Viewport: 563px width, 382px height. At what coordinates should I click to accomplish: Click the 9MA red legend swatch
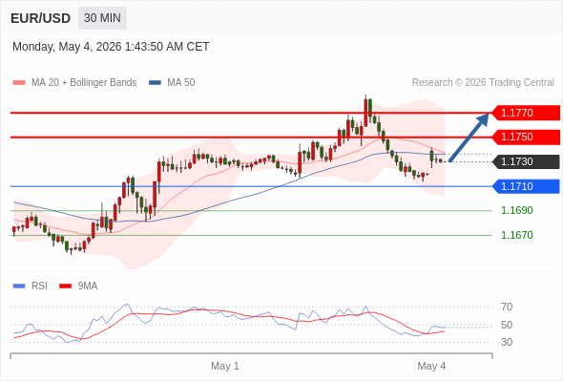(65, 286)
